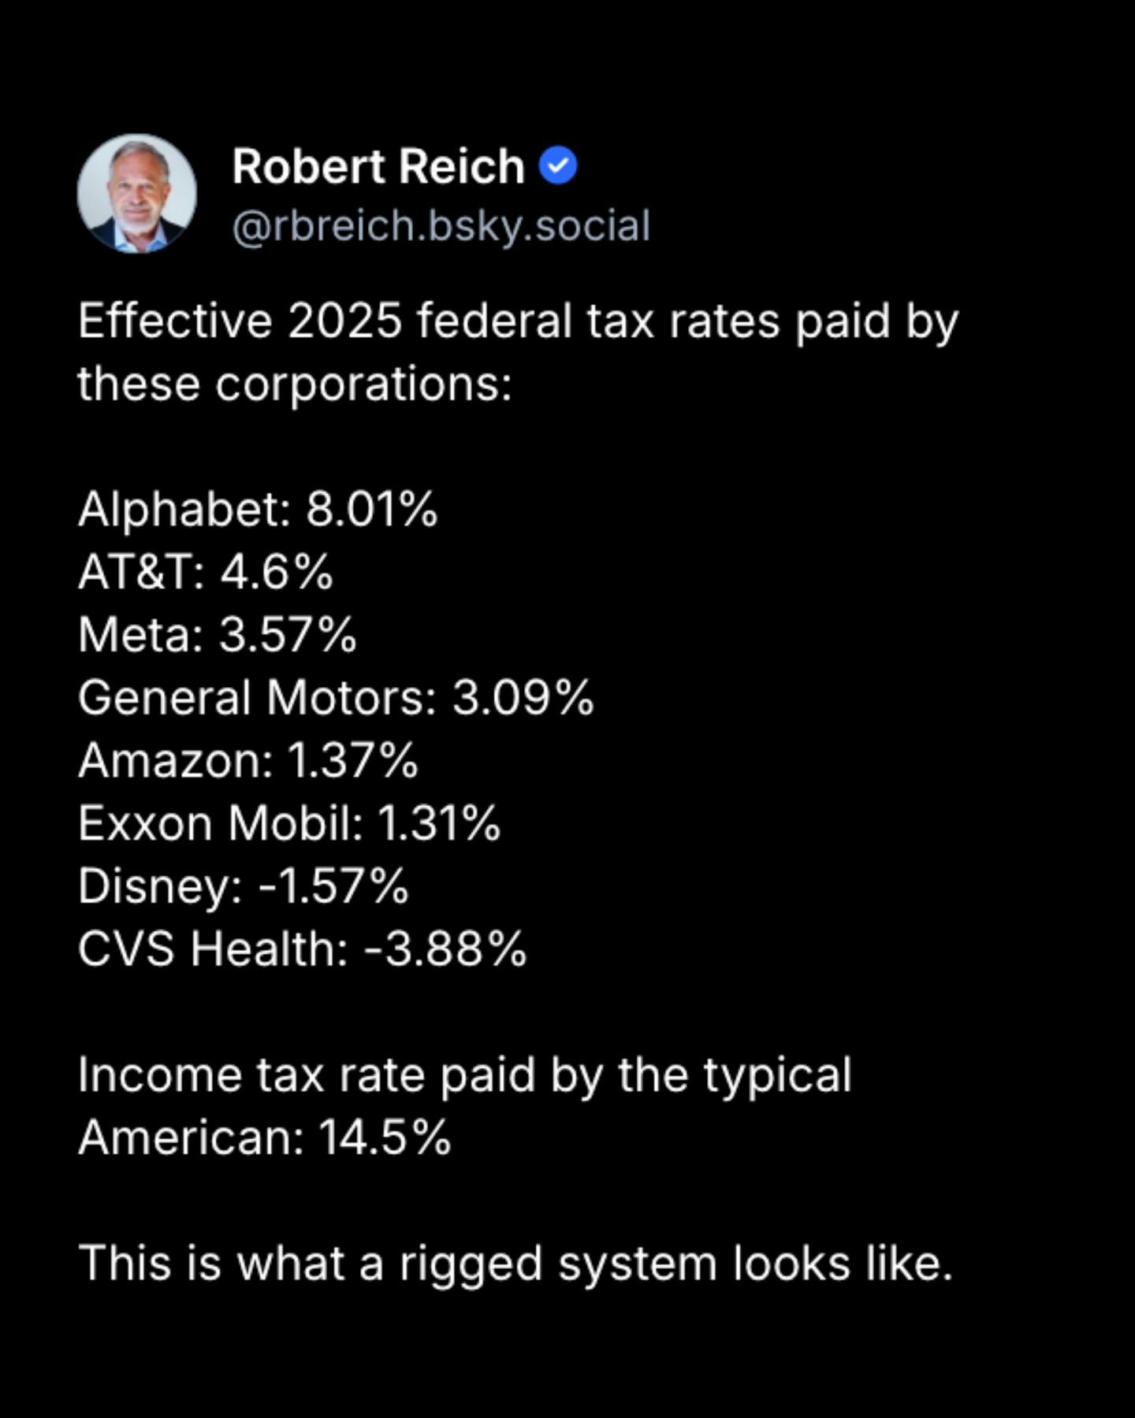Click 'Income tax rate paid by the typical'
This screenshot has width=1135, height=1418.
click(465, 1075)
